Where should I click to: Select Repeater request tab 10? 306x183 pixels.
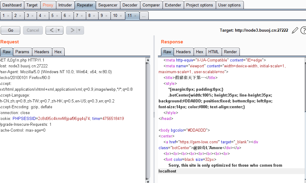[x=115, y=16]
